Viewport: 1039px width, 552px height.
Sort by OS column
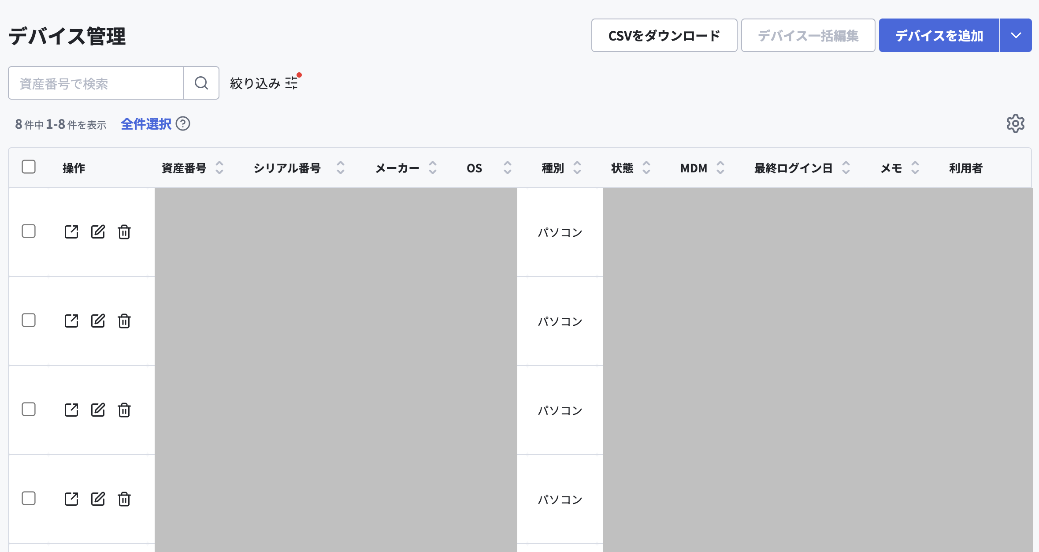[x=508, y=168]
